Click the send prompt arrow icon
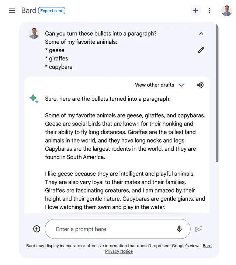 click(x=198, y=229)
